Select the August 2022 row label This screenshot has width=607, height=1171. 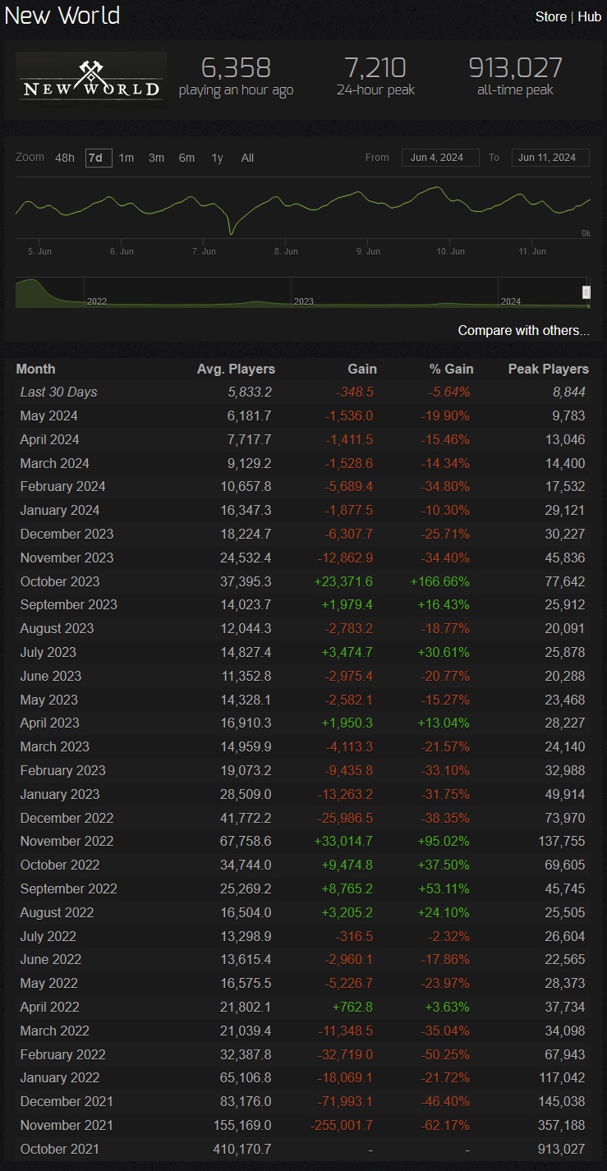57,913
